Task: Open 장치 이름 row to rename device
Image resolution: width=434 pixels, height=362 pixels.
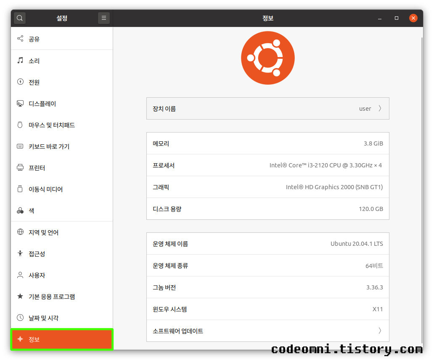Action: pos(267,109)
